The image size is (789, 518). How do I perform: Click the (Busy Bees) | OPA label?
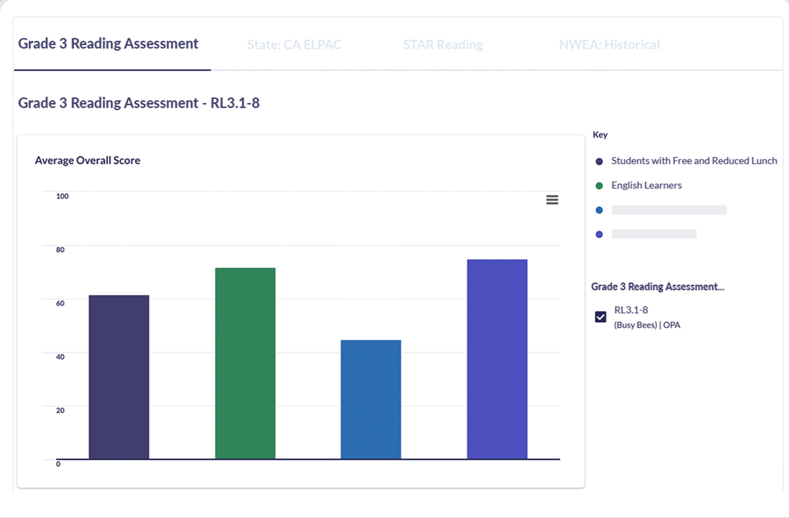pyautogui.click(x=647, y=325)
